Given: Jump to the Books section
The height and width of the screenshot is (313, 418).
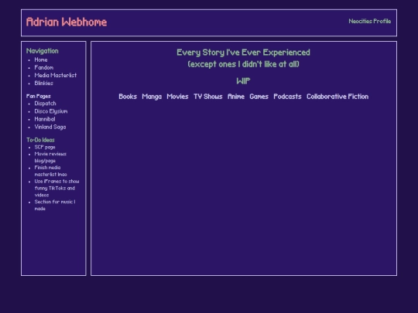Looking at the screenshot, I should point(128,97).
